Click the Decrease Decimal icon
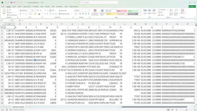The height and width of the screenshot is (111, 197). pyautogui.click(x=89, y=14)
